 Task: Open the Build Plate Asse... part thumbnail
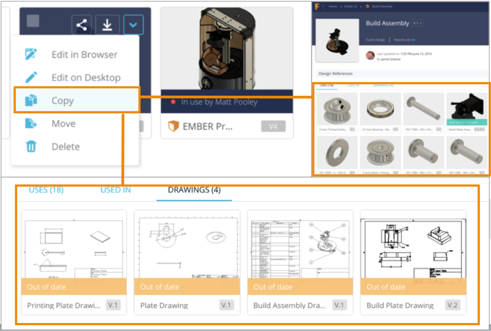(467, 107)
